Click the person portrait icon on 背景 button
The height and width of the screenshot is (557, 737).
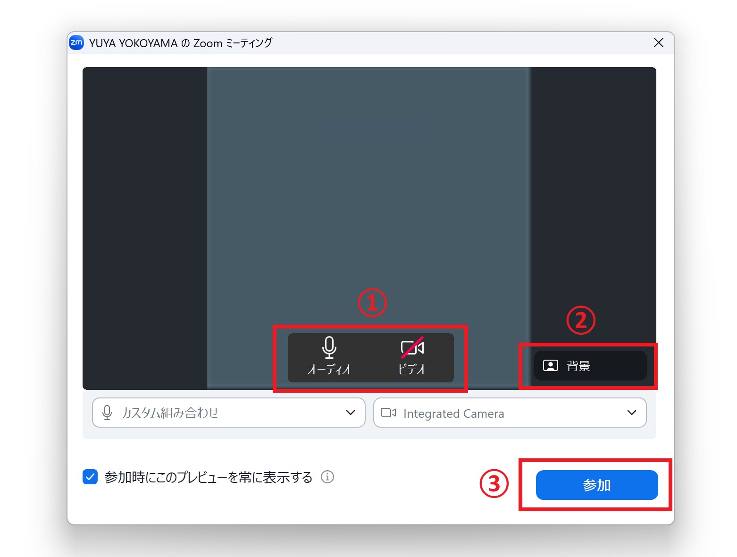pos(550,366)
